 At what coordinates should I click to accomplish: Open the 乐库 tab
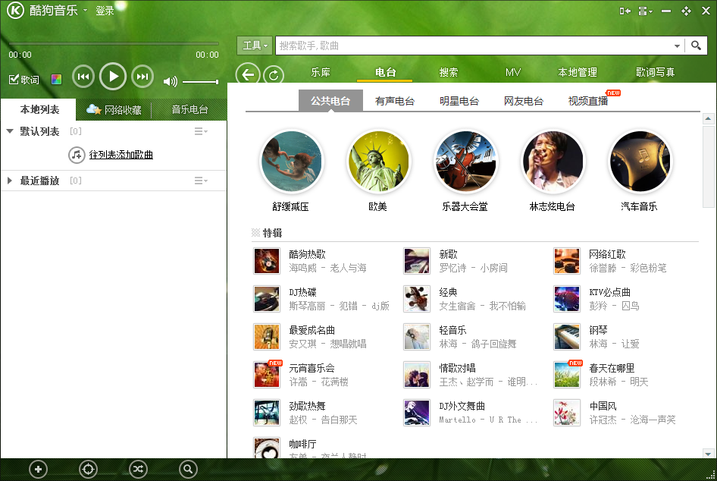[x=321, y=72]
